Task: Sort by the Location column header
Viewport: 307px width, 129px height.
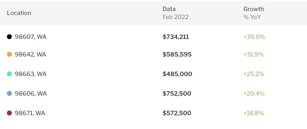Action: click(x=19, y=13)
